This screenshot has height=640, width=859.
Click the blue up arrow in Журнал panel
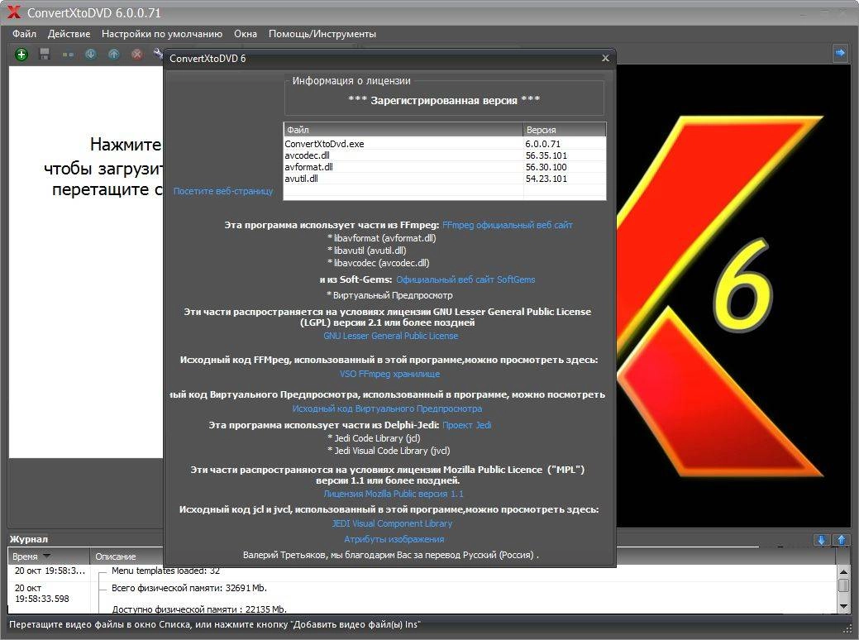[842, 540]
